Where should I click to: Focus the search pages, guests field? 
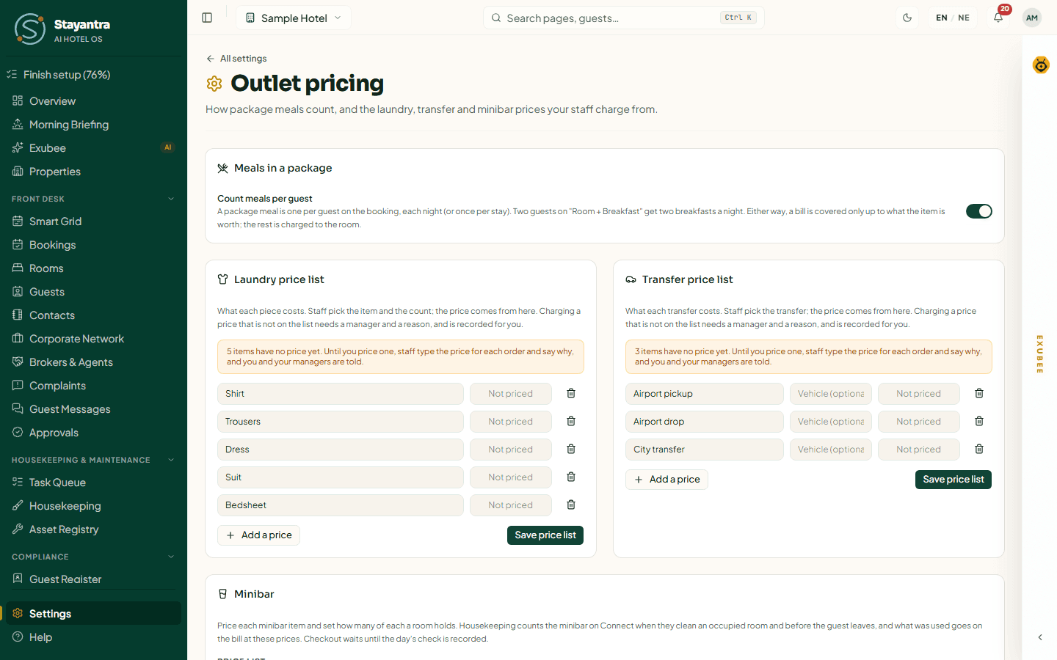click(x=624, y=18)
